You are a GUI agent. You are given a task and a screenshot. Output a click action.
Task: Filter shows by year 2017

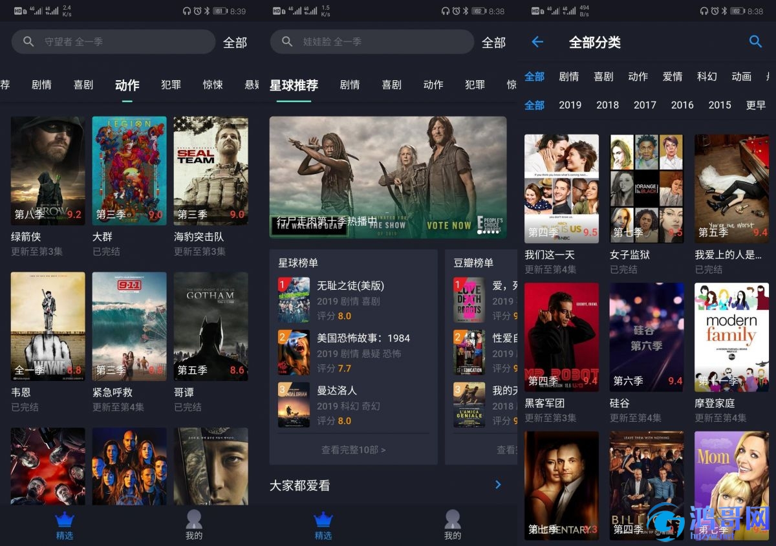coord(645,105)
